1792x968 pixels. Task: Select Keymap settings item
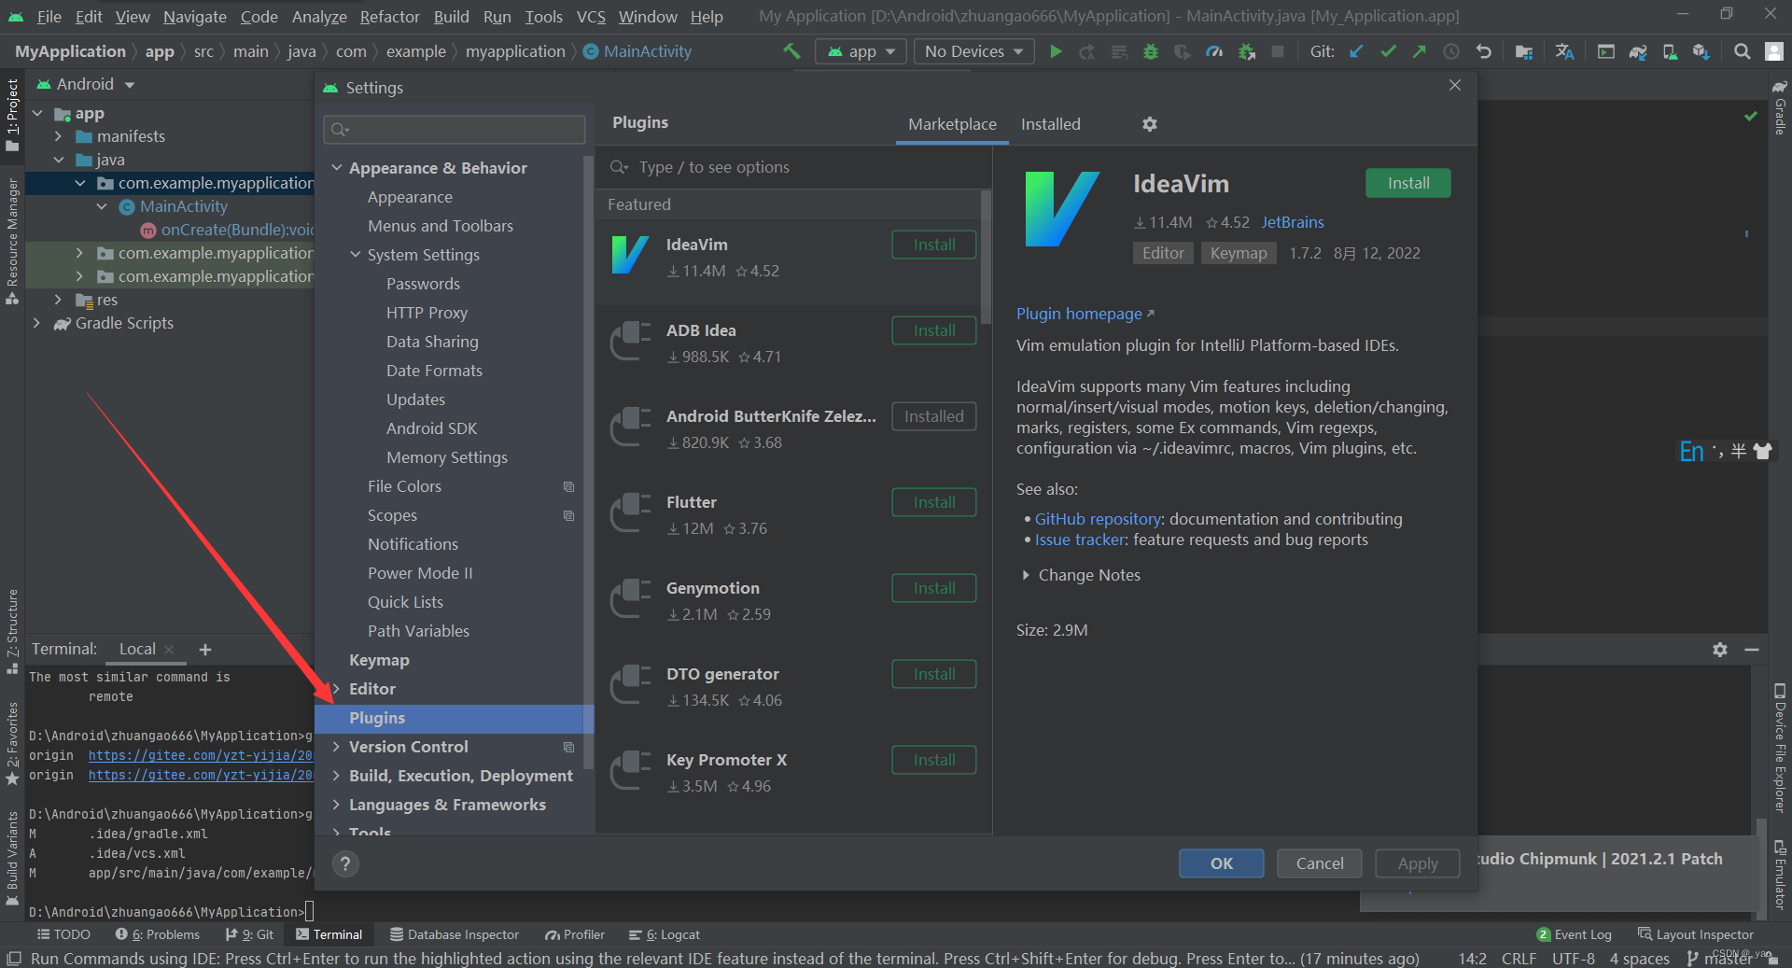point(379,660)
